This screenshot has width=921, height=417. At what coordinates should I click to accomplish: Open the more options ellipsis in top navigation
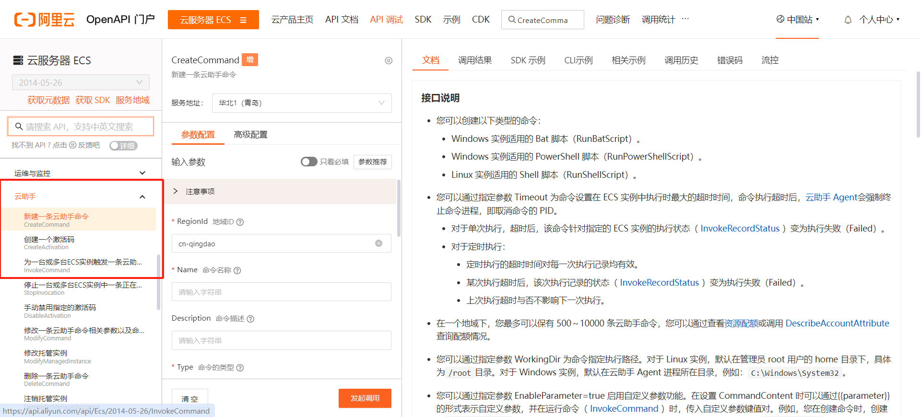coord(685,19)
